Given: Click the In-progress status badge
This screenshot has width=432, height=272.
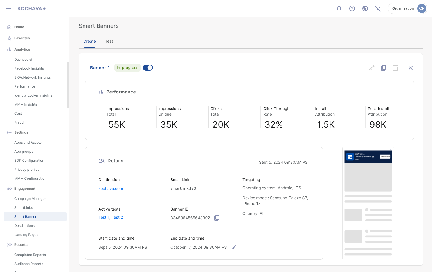Looking at the screenshot, I should click(x=127, y=68).
